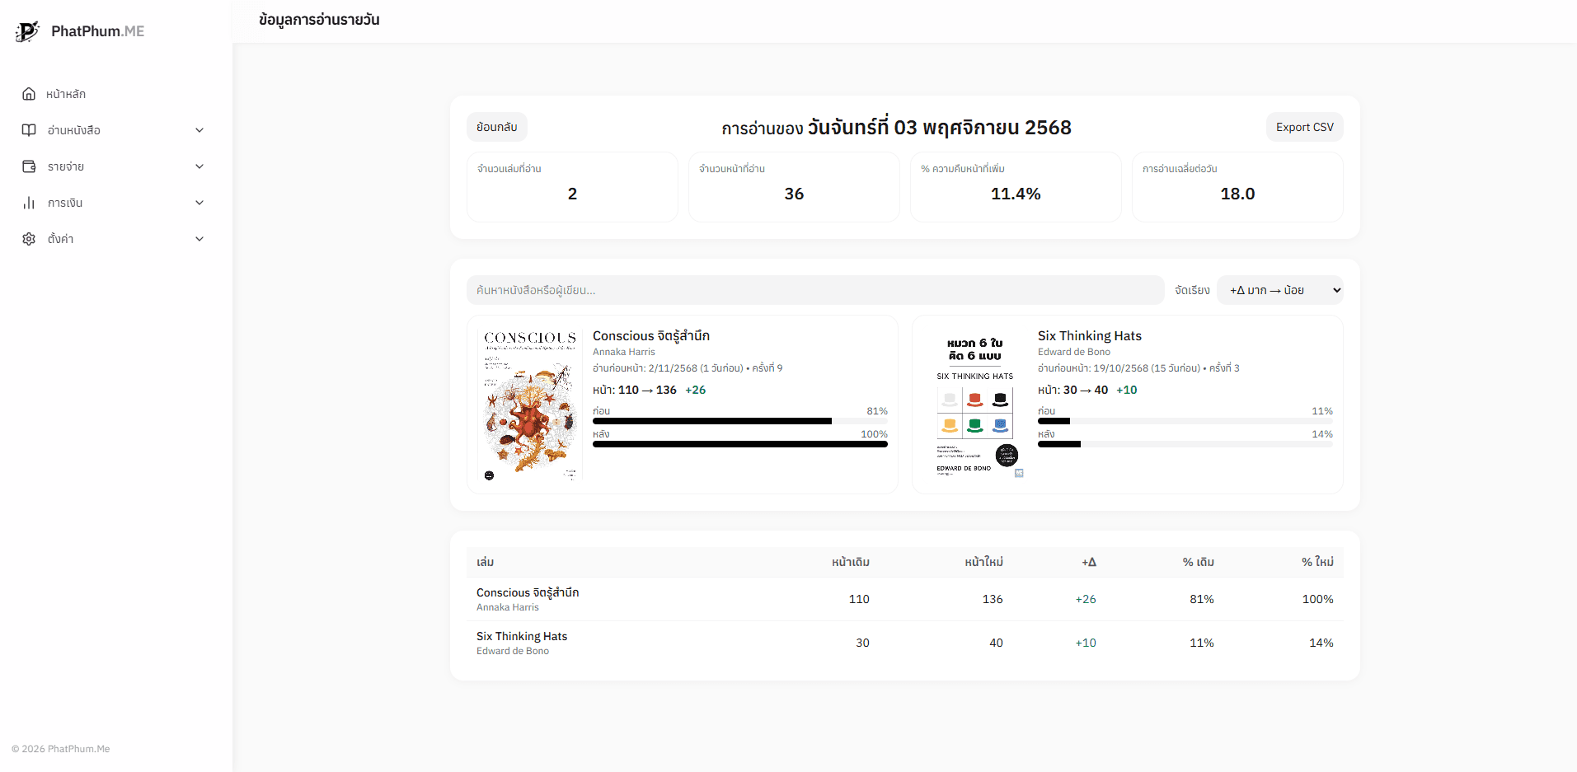The width and height of the screenshot is (1577, 772).
Task: Open ตั้งค่า menu item
Action: click(x=61, y=239)
